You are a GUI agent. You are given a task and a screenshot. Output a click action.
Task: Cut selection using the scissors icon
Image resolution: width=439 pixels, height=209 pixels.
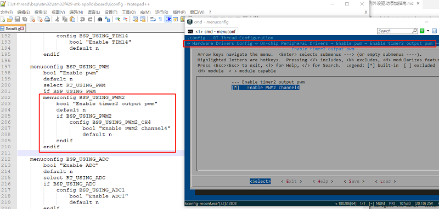[x=57, y=19]
